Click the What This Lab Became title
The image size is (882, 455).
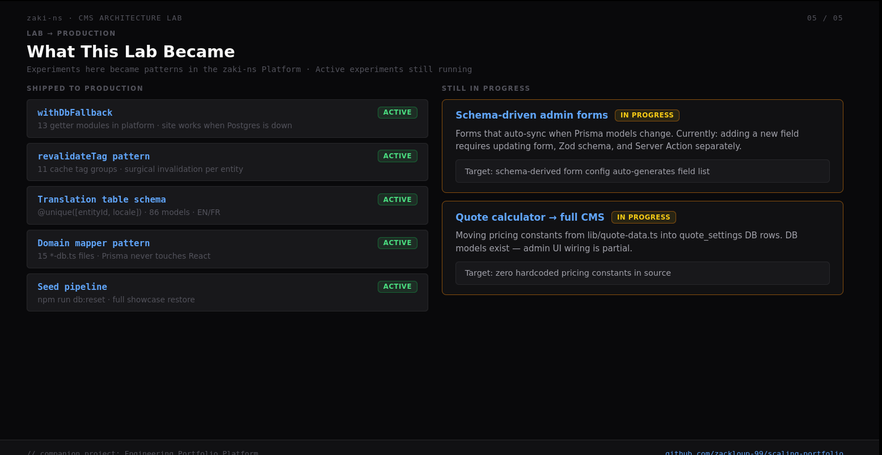coord(130,52)
